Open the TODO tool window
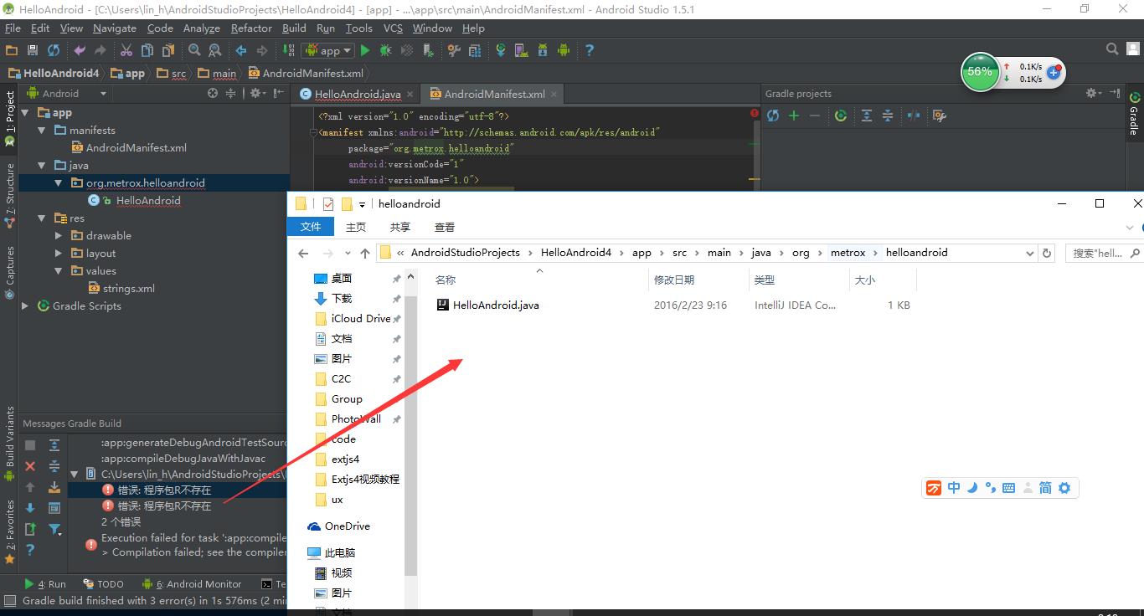This screenshot has width=1144, height=616. click(104, 584)
